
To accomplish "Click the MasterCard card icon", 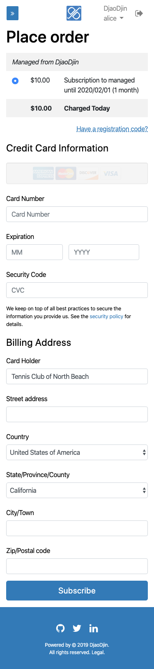I will click(66, 173).
